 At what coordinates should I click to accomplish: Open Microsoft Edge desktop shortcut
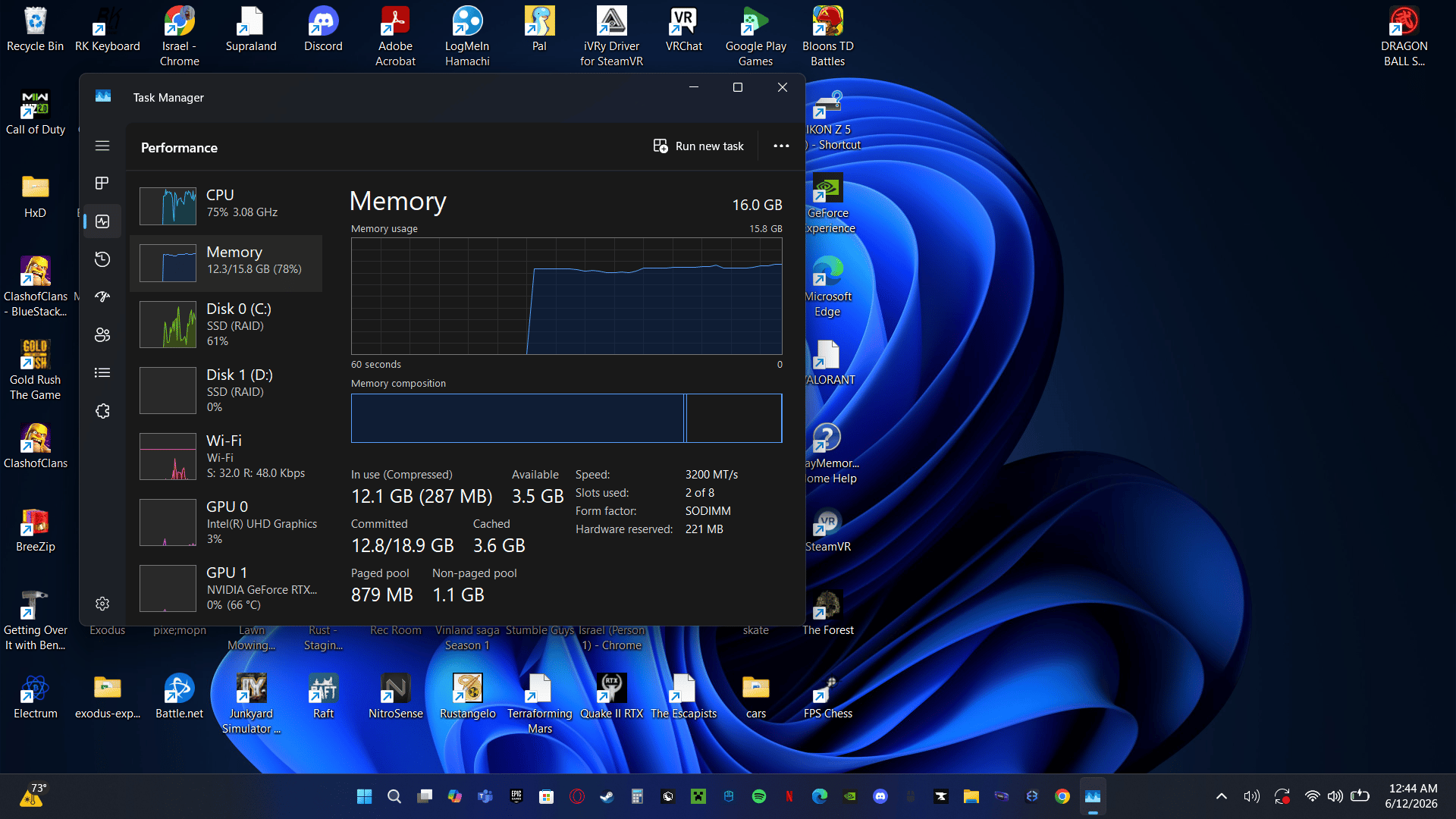(827, 287)
